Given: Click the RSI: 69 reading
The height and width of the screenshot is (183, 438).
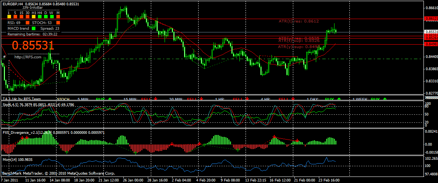Looking at the screenshot, I should [x=14, y=22].
